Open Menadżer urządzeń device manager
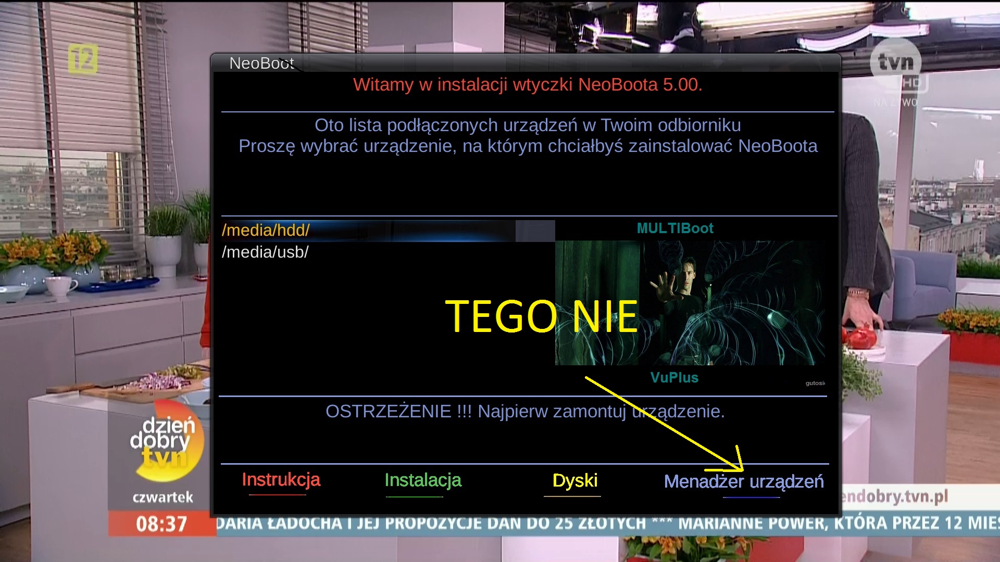This screenshot has height=562, width=1000. click(744, 482)
